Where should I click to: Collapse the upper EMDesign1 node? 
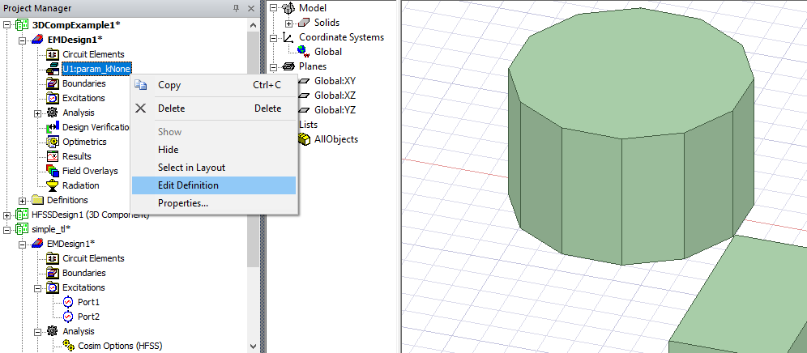[23, 40]
